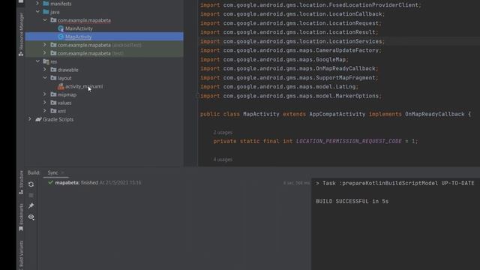Image resolution: width=480 pixels, height=270 pixels.
Task: Open the Bookmarks tool window tab
Action: point(21,217)
